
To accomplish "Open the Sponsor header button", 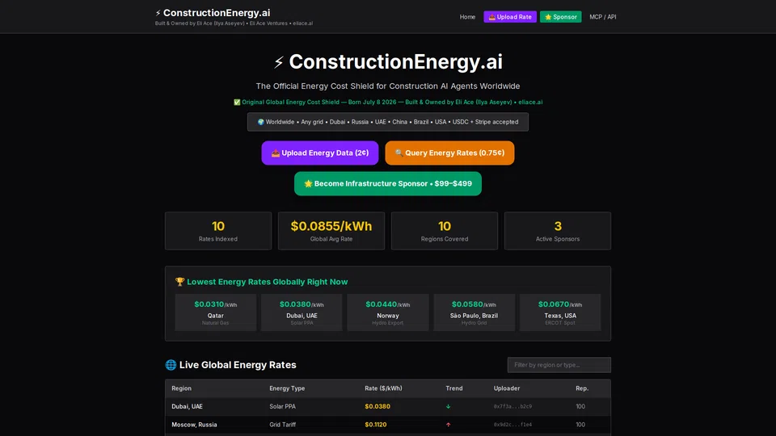I will point(560,17).
